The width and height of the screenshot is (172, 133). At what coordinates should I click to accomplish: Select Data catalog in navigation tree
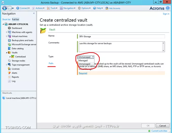[18, 49]
